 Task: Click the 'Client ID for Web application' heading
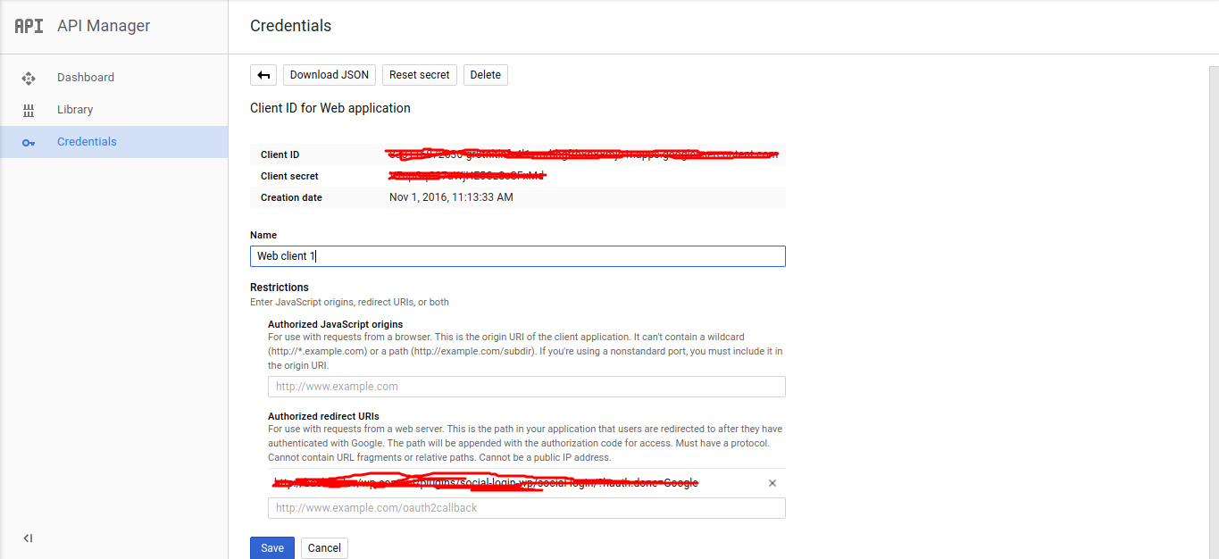pyautogui.click(x=330, y=108)
